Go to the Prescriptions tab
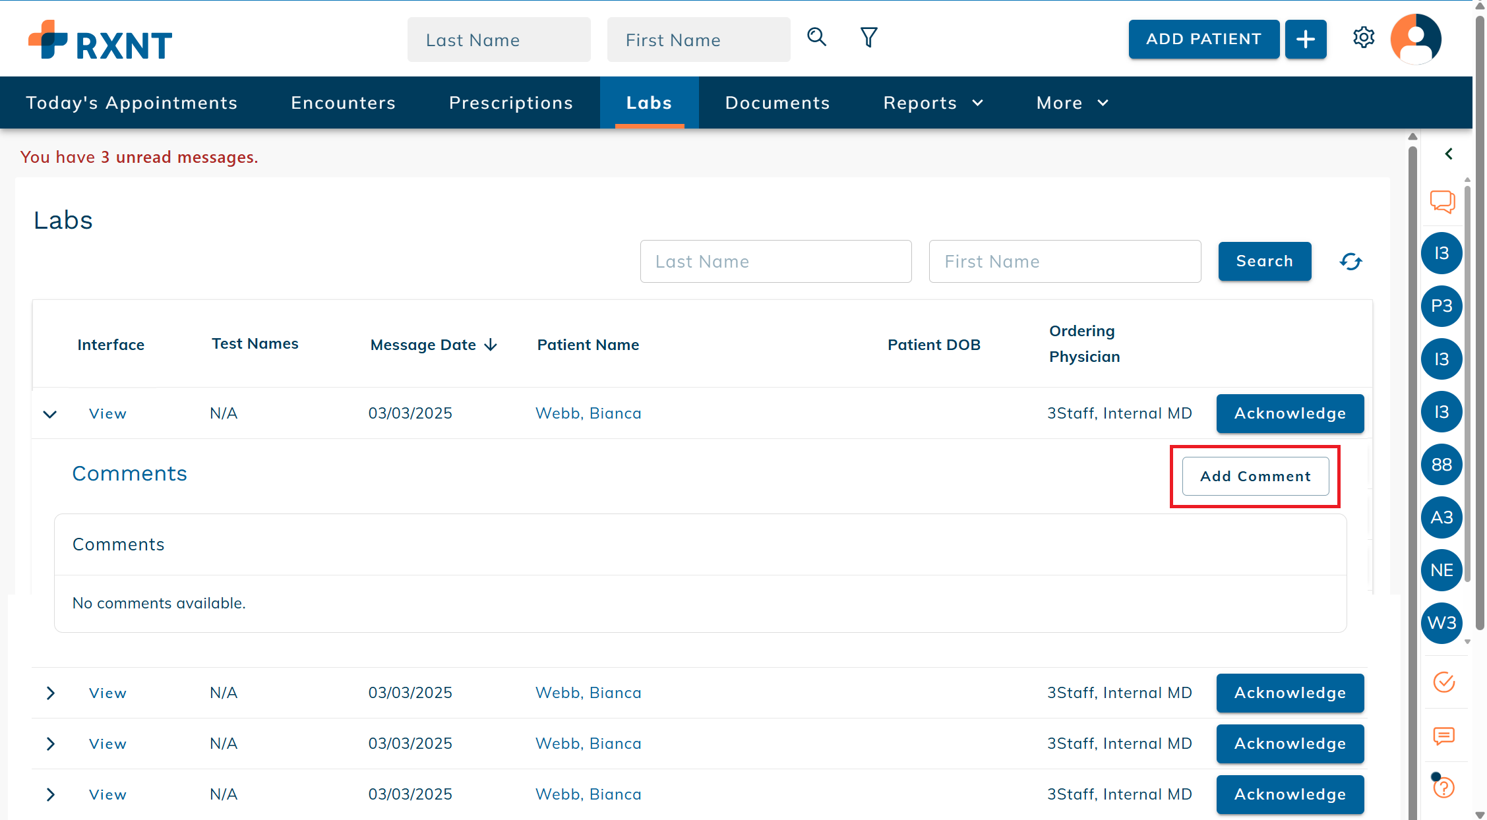Viewport: 1487px width, 820px height. click(x=511, y=103)
